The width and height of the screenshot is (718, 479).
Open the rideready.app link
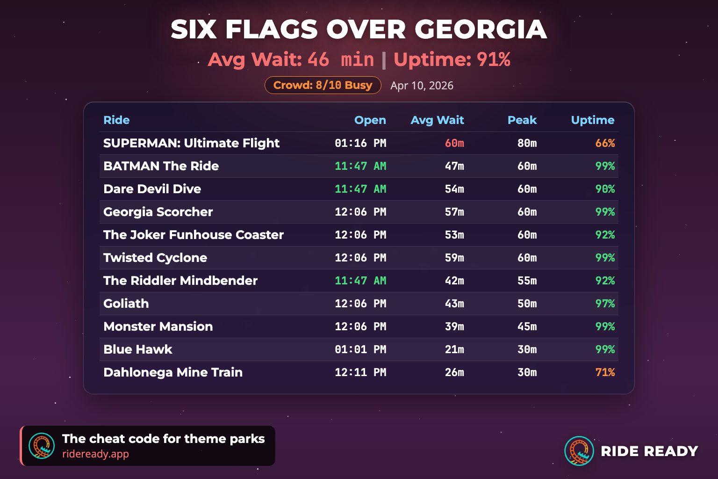[x=95, y=454]
